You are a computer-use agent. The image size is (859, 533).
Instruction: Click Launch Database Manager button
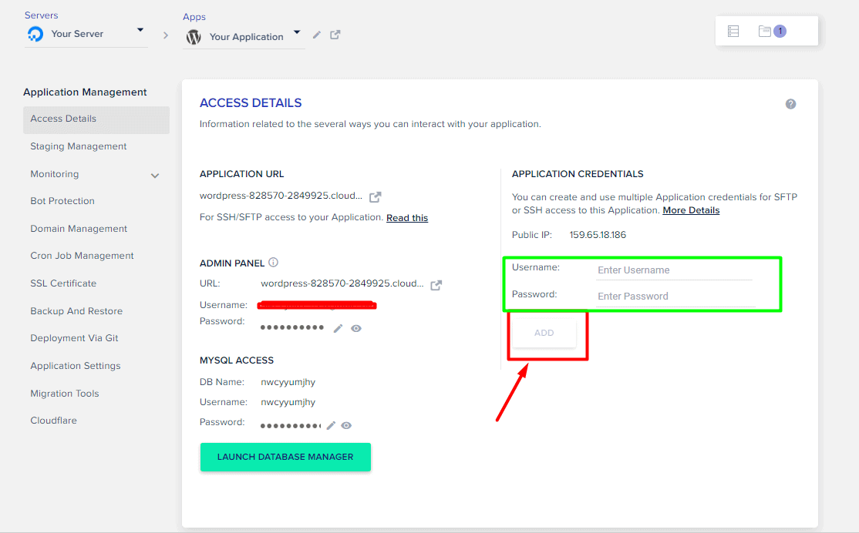285,457
